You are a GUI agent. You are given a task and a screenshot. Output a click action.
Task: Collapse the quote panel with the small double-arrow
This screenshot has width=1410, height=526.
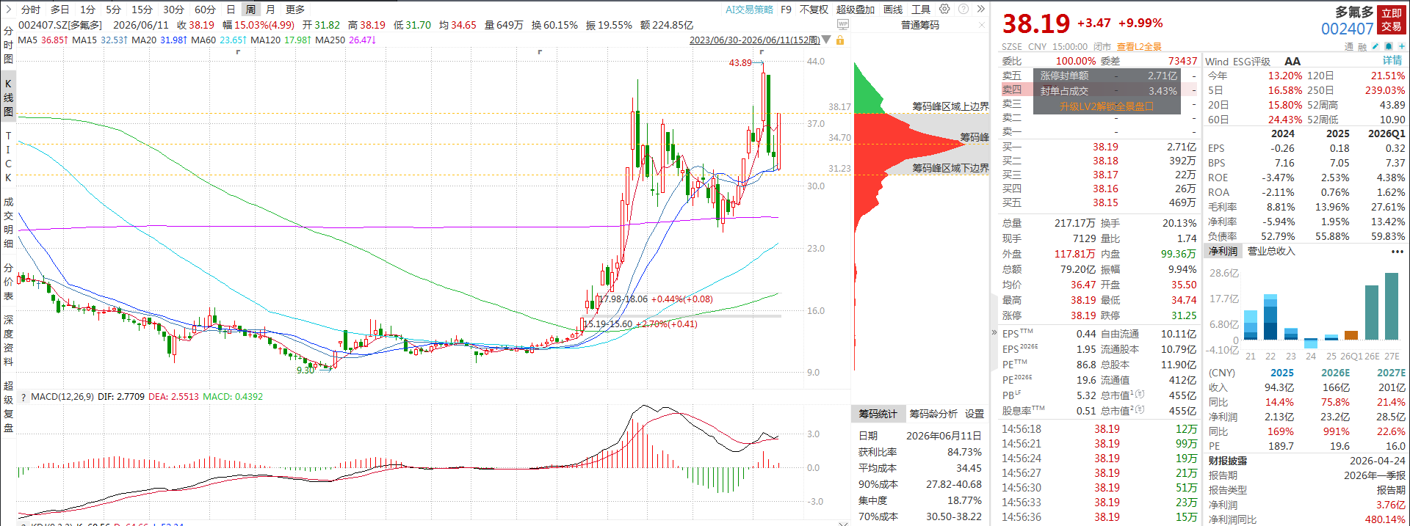[x=994, y=333]
